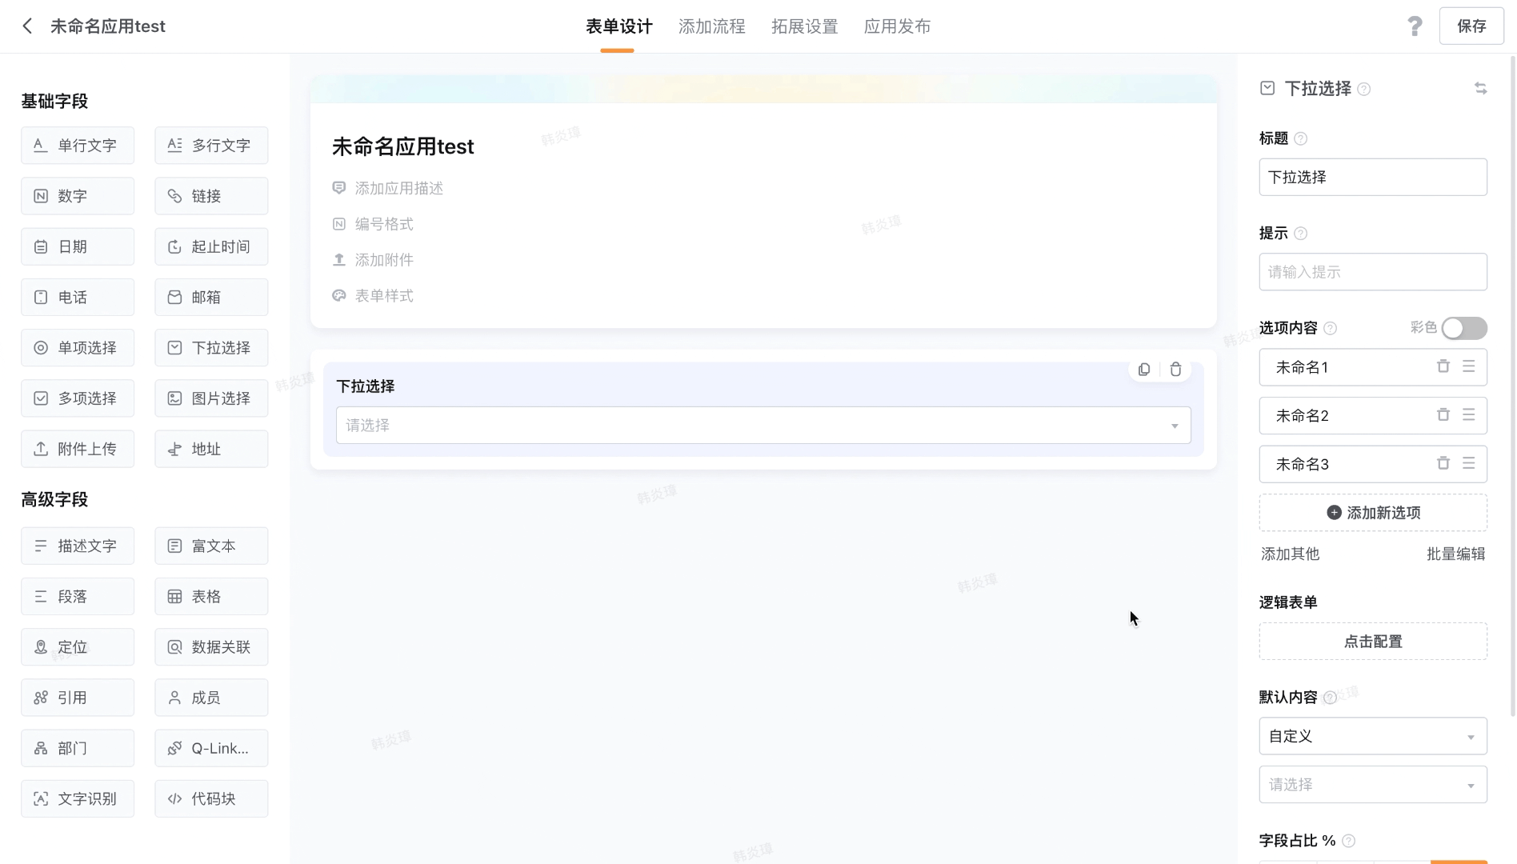This screenshot has height=864, width=1517.
Task: Add 多项选择 field
Action: 78,398
